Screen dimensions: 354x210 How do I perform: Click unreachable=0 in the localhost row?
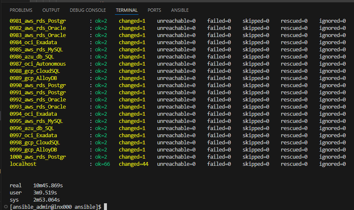(176, 164)
